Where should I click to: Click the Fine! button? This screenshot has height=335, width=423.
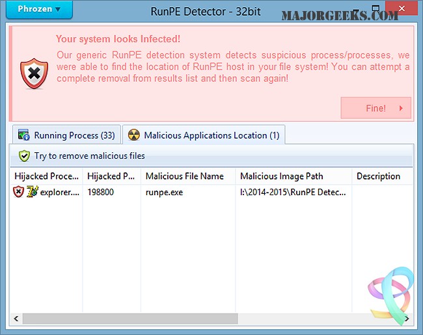point(375,108)
